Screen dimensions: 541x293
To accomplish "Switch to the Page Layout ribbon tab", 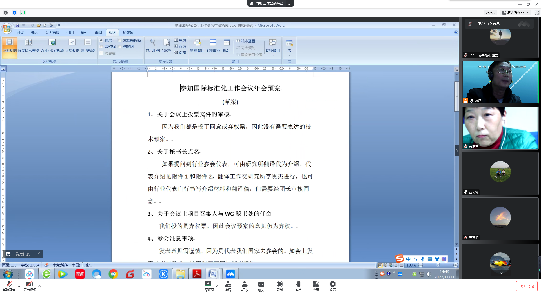I will pyautogui.click(x=52, y=33).
